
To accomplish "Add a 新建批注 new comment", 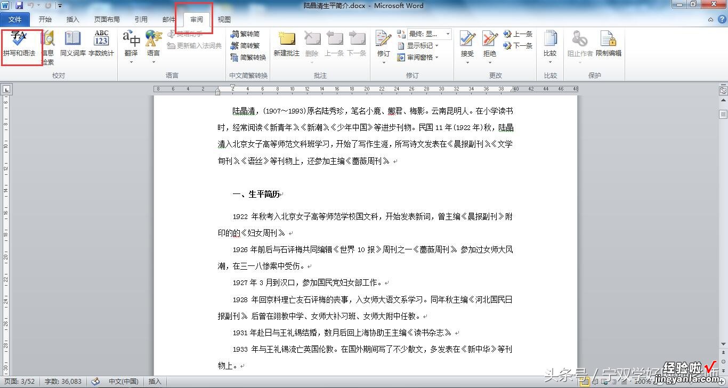I will tap(287, 44).
